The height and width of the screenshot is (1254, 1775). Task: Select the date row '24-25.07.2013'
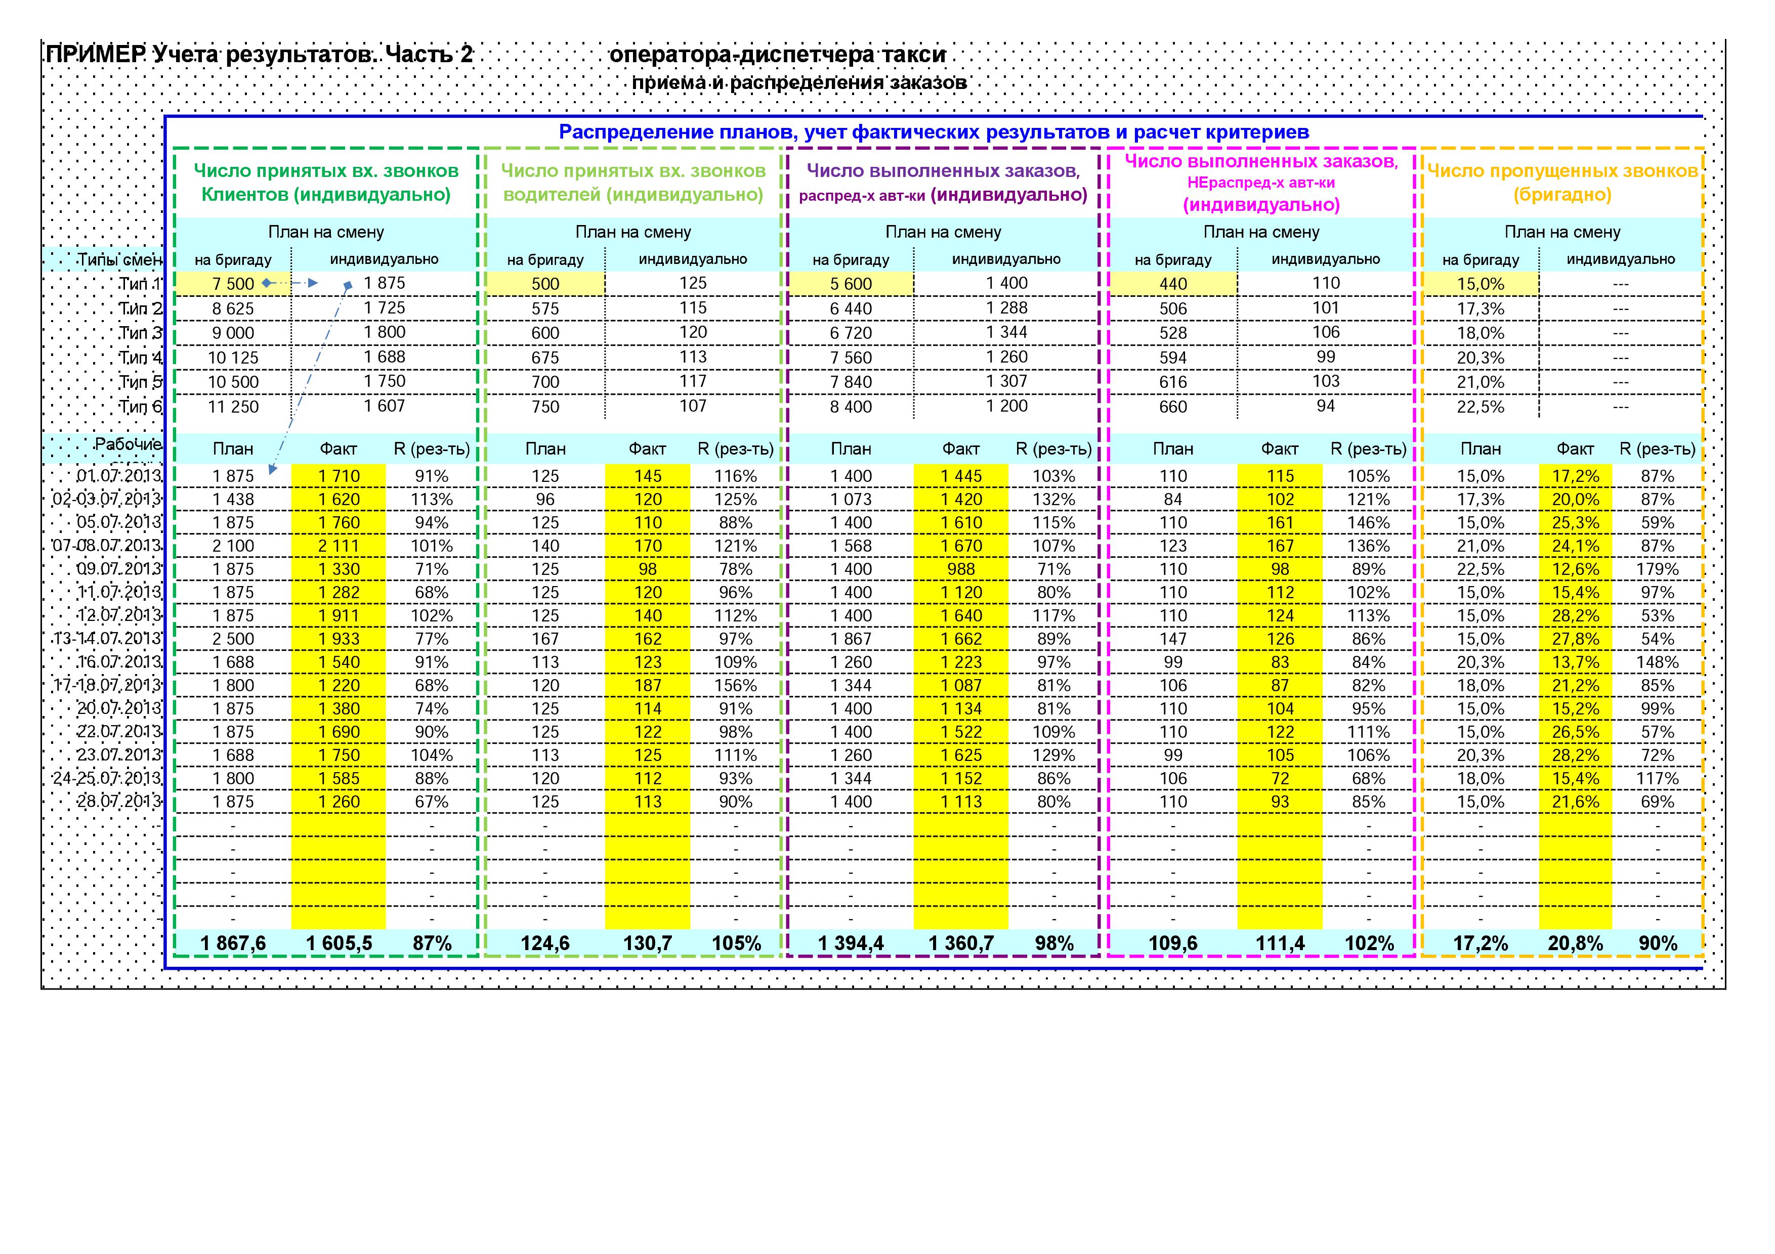click(107, 778)
